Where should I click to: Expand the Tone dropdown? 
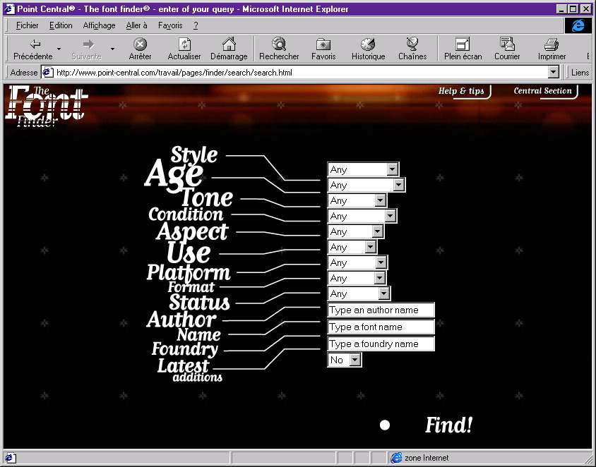coord(357,200)
